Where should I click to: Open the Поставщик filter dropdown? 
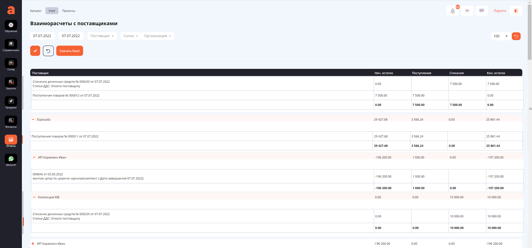[x=102, y=36]
